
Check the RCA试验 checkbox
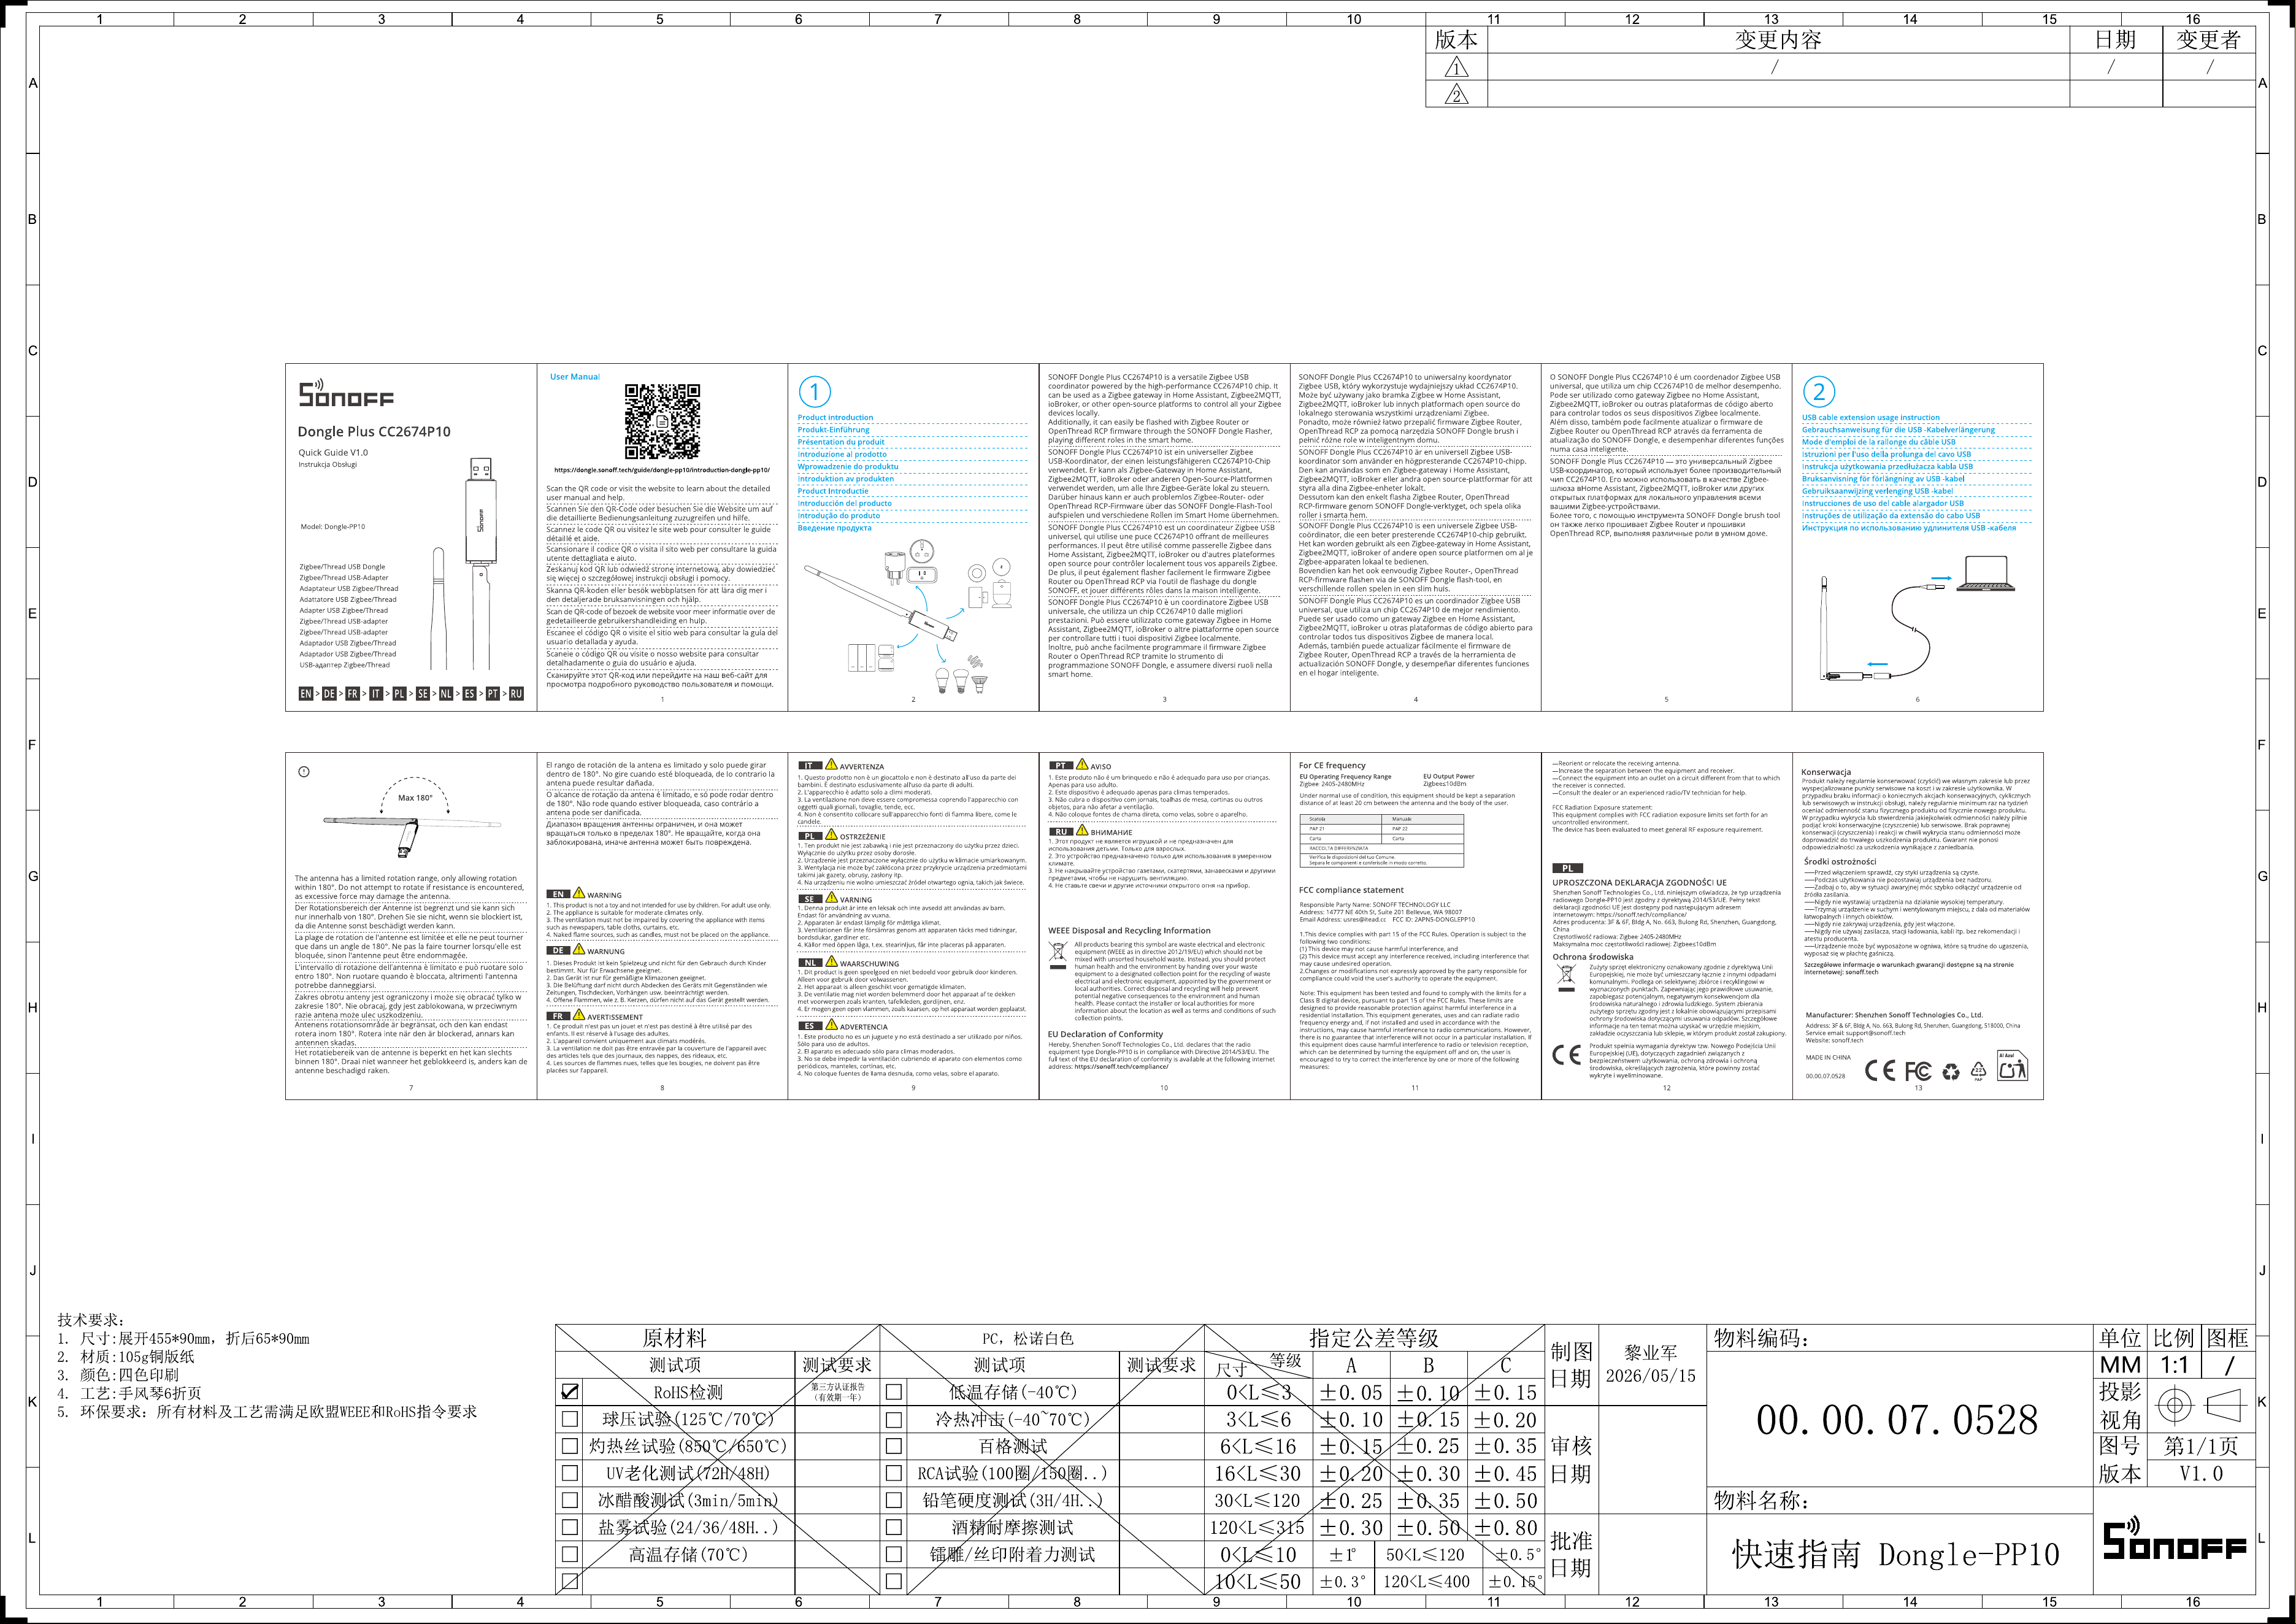894,1472
